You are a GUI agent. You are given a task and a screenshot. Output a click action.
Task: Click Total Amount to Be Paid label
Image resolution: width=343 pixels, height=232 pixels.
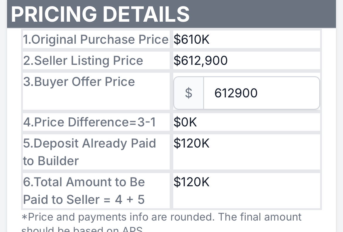tap(84, 191)
